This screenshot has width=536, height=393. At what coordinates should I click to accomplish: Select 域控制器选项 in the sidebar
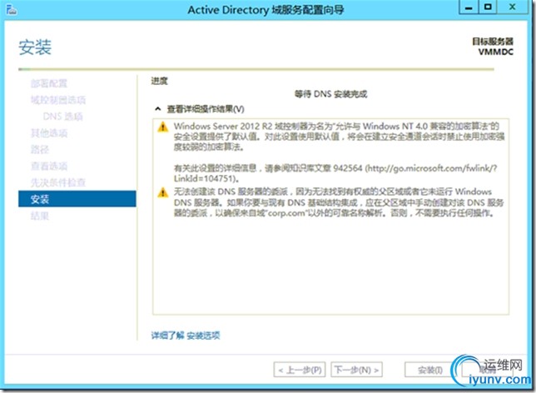click(58, 100)
